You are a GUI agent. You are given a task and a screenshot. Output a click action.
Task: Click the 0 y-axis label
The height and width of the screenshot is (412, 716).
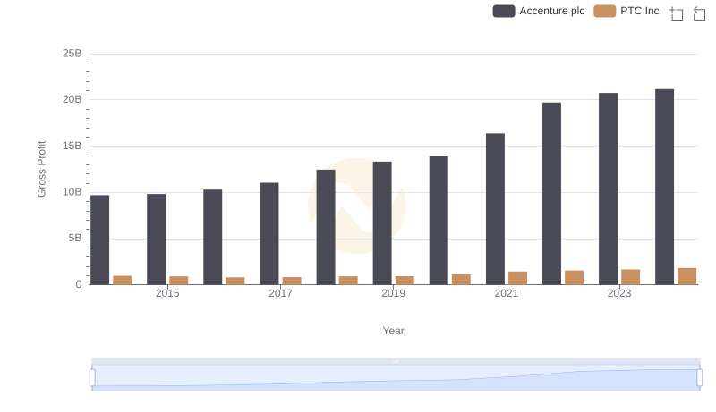(x=79, y=284)
